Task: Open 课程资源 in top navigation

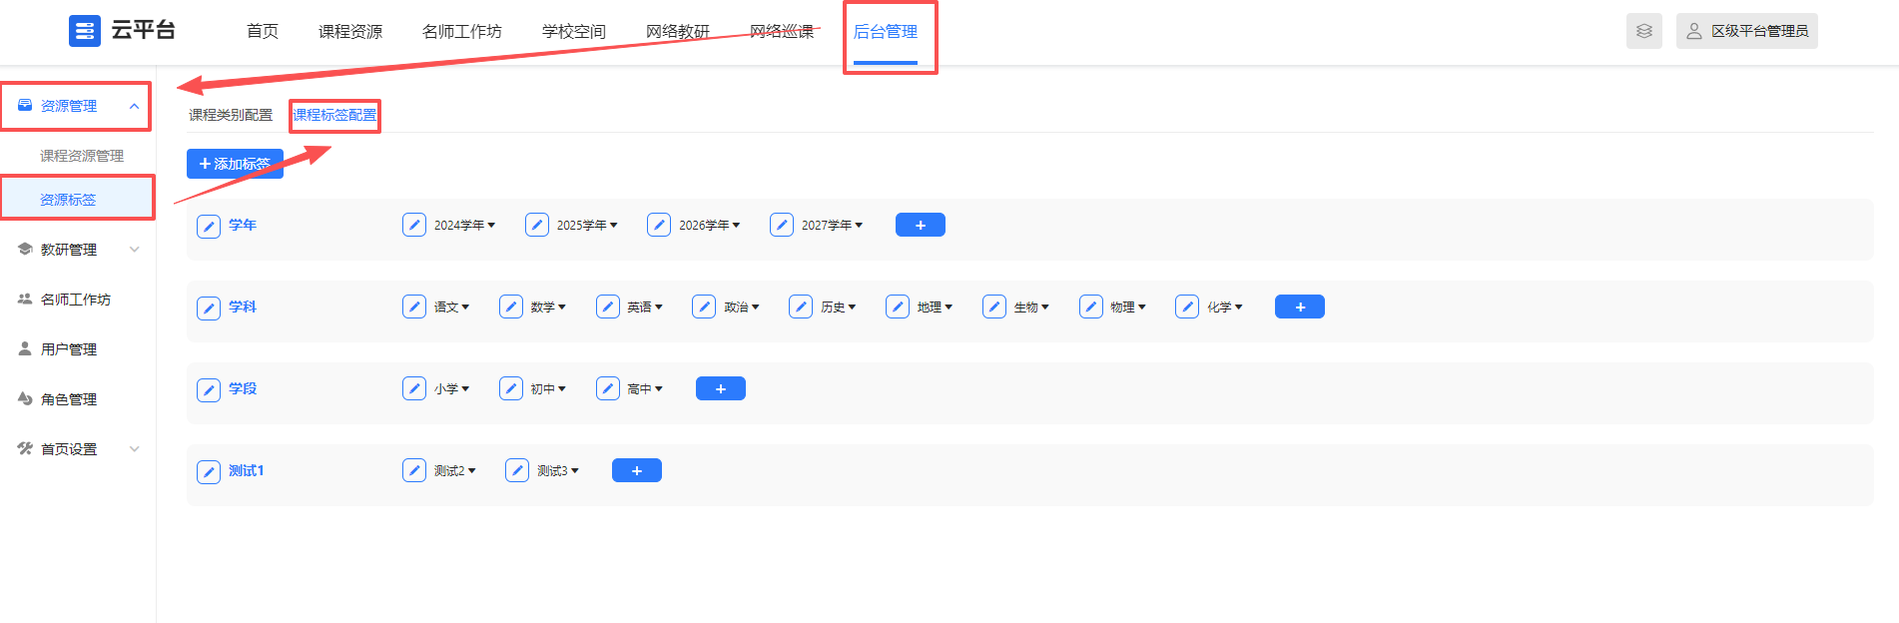Action: click(x=349, y=32)
